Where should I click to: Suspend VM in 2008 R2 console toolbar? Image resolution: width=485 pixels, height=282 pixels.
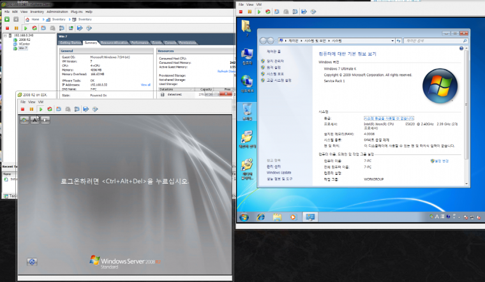point(31,109)
